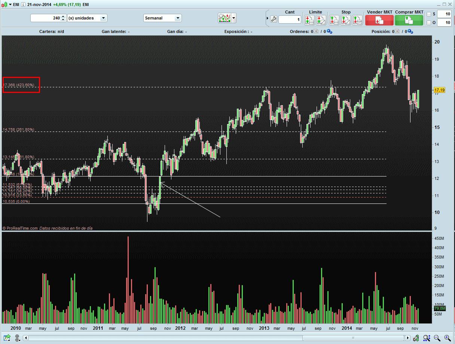Click the 14,758 (261,80%) Fibonacci label

coord(18,130)
